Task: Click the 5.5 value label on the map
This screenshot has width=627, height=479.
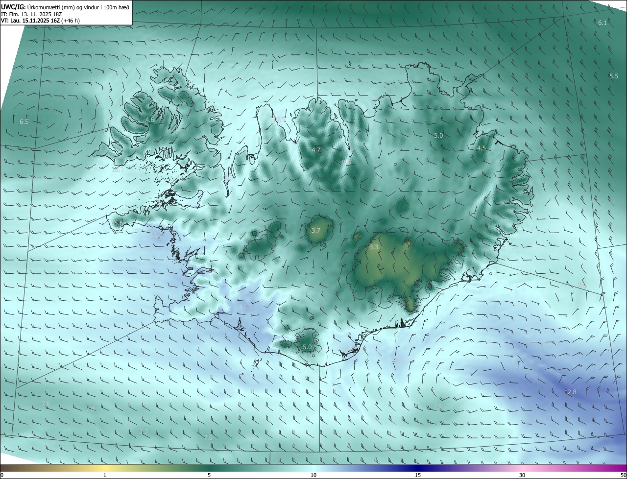Action: (x=614, y=76)
